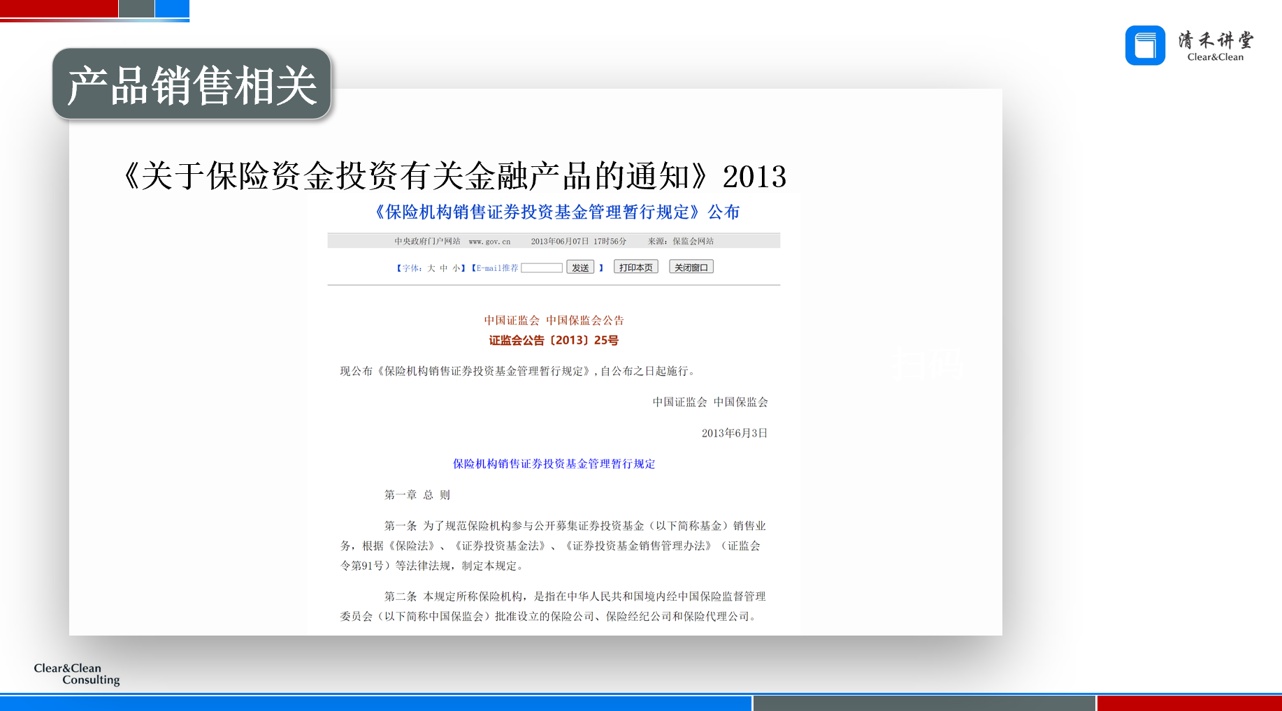Image resolution: width=1282 pixels, height=711 pixels.
Task: Click the 保监会网站 source text
Action: (x=693, y=242)
